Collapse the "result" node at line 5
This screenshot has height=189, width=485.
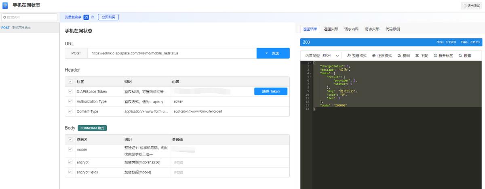click(x=310, y=76)
